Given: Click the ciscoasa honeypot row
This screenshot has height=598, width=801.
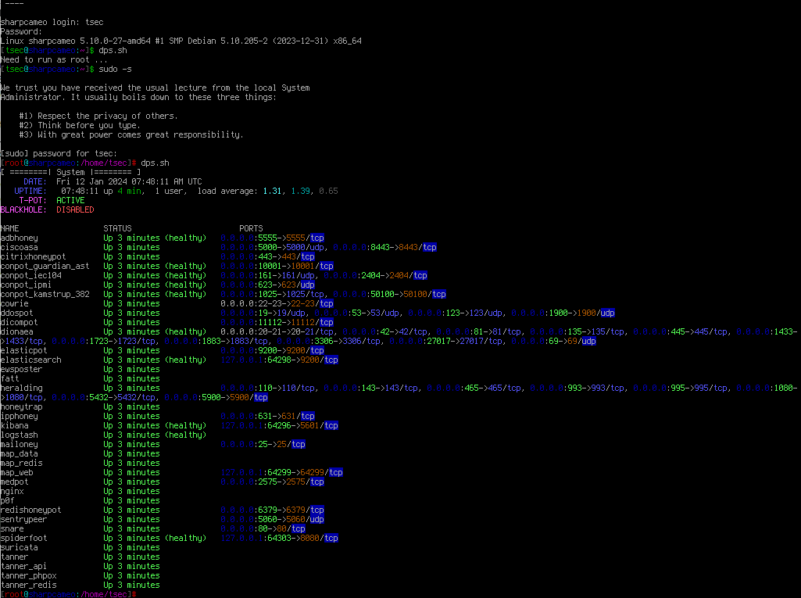Looking at the screenshot, I should pos(17,247).
